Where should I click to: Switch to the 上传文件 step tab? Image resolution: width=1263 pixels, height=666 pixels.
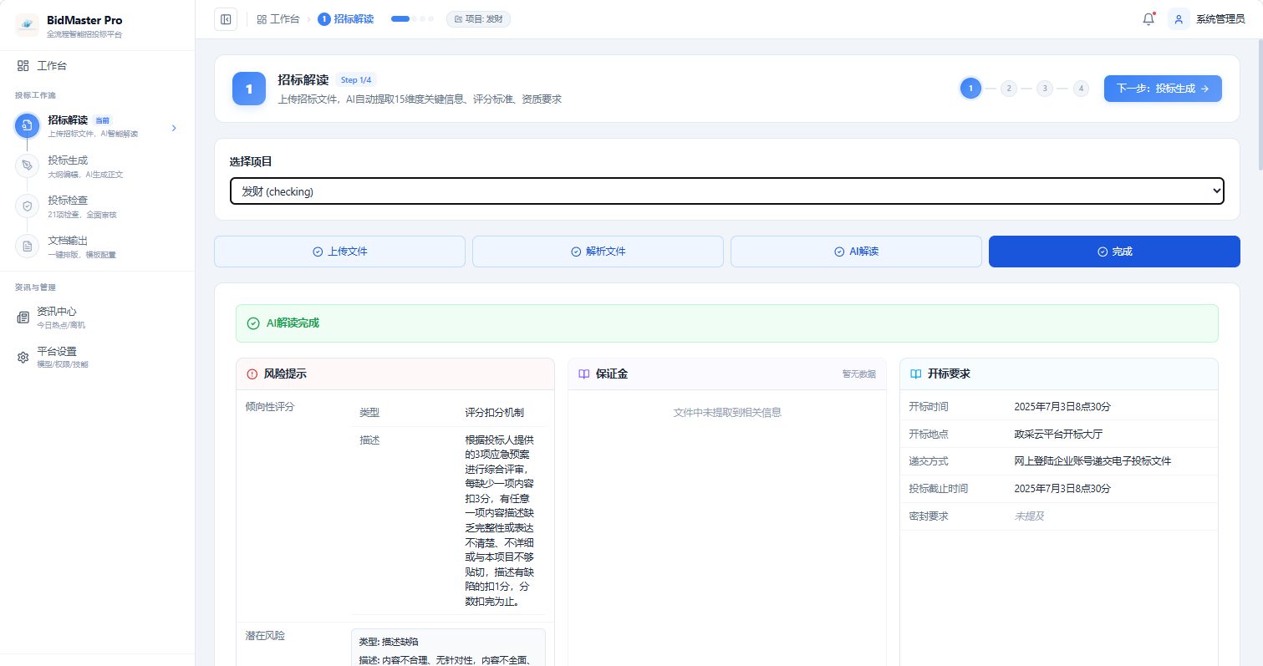(339, 252)
